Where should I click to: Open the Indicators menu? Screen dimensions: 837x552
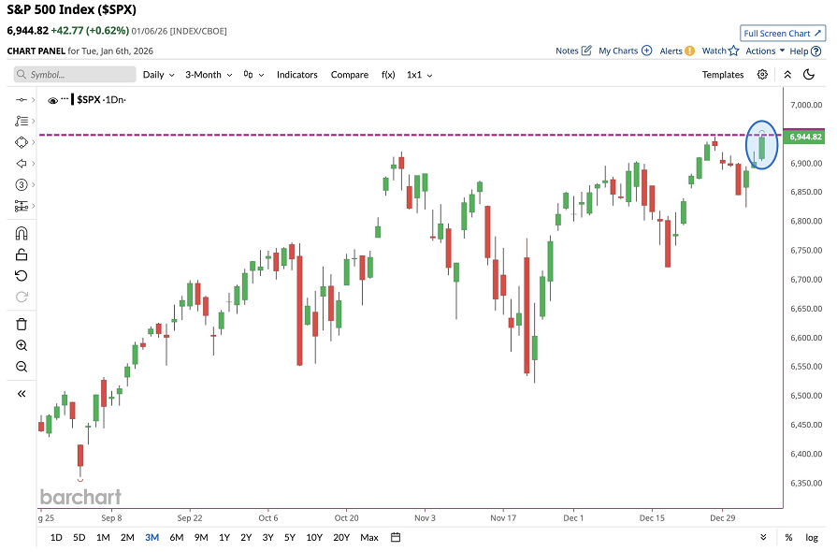(x=296, y=74)
